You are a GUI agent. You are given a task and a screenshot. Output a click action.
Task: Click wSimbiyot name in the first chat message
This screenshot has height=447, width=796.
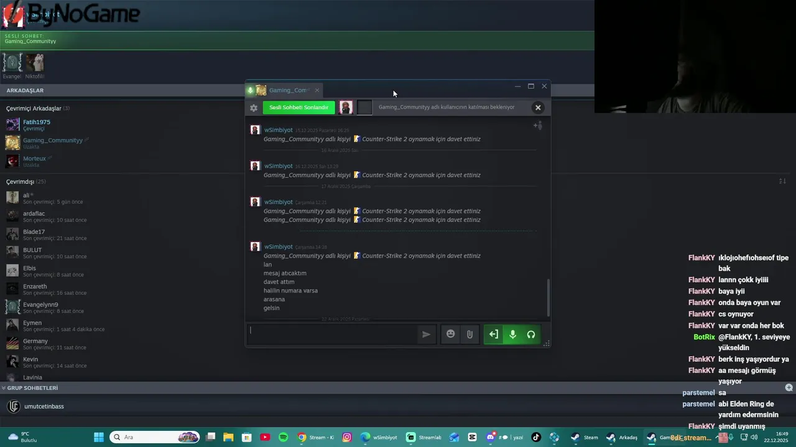(x=278, y=130)
